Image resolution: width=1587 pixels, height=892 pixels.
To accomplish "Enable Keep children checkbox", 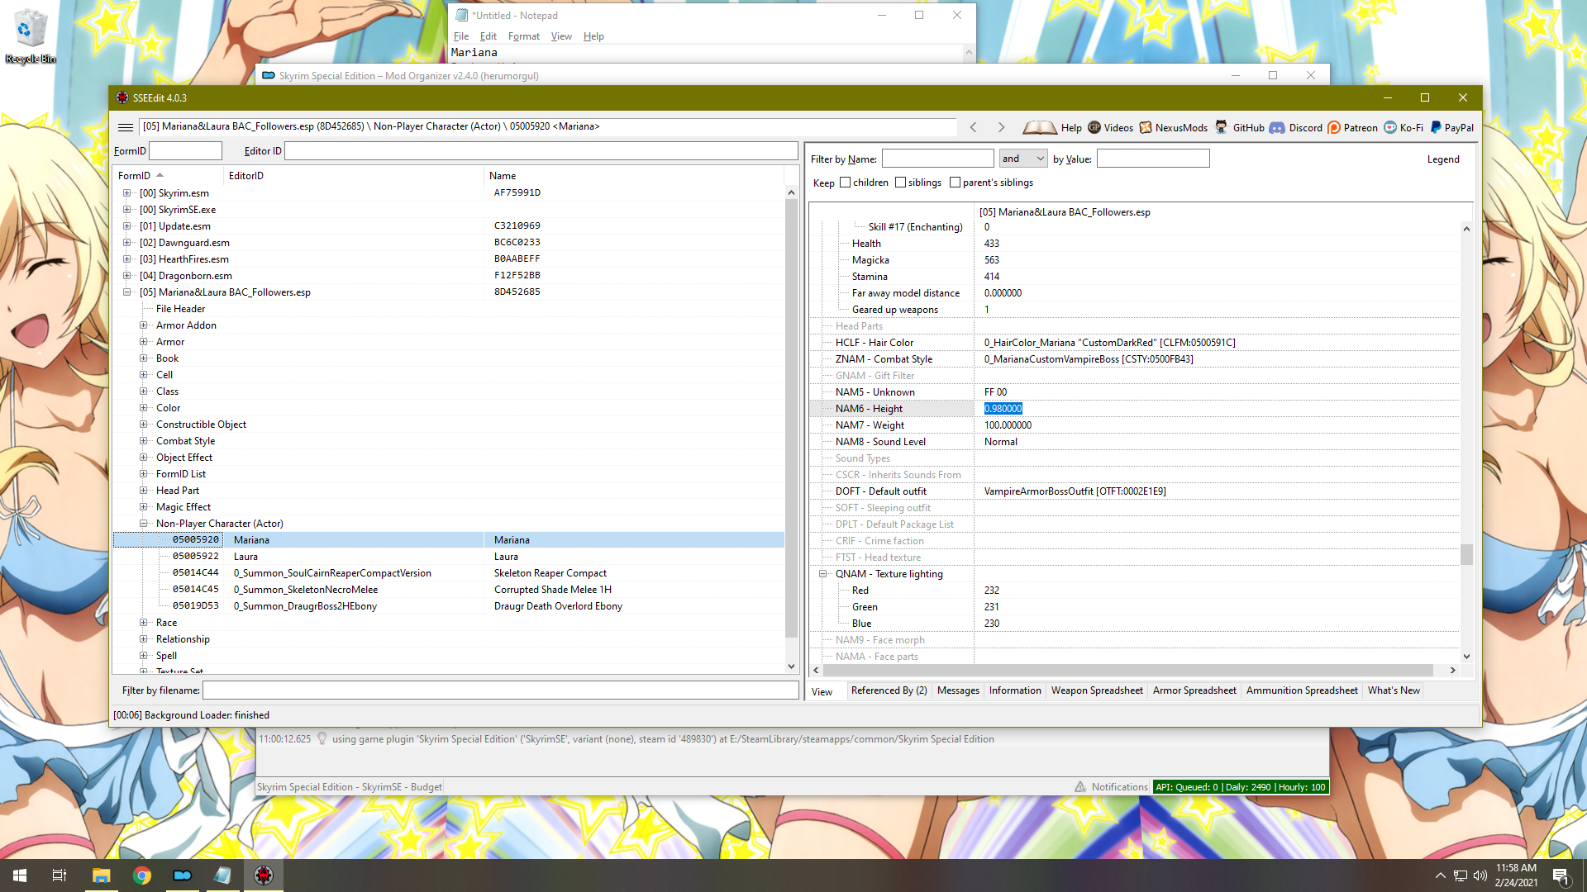I will (x=845, y=183).
